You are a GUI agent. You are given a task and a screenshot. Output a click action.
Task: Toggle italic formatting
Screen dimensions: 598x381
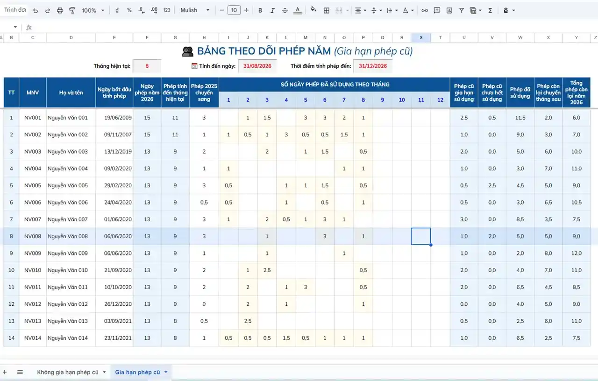(272, 10)
